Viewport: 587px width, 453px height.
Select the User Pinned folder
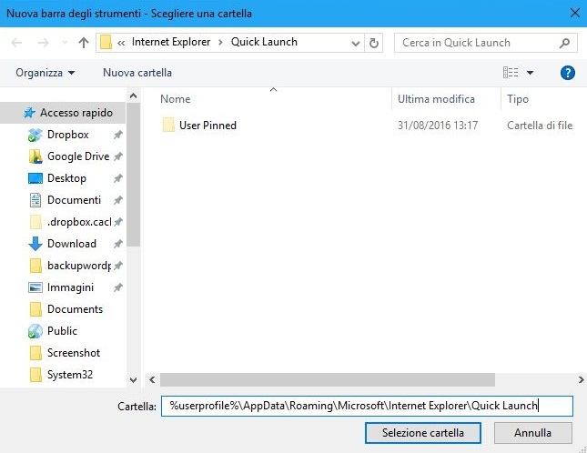point(207,126)
